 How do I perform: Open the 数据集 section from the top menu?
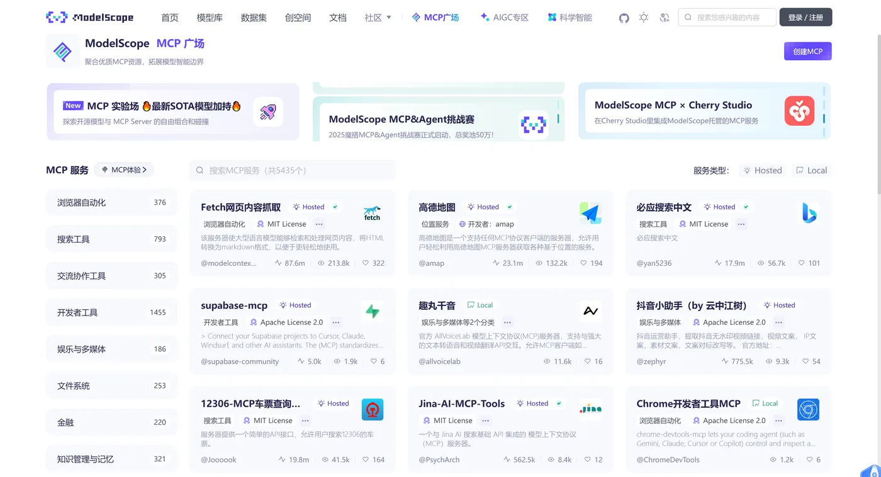tap(254, 18)
